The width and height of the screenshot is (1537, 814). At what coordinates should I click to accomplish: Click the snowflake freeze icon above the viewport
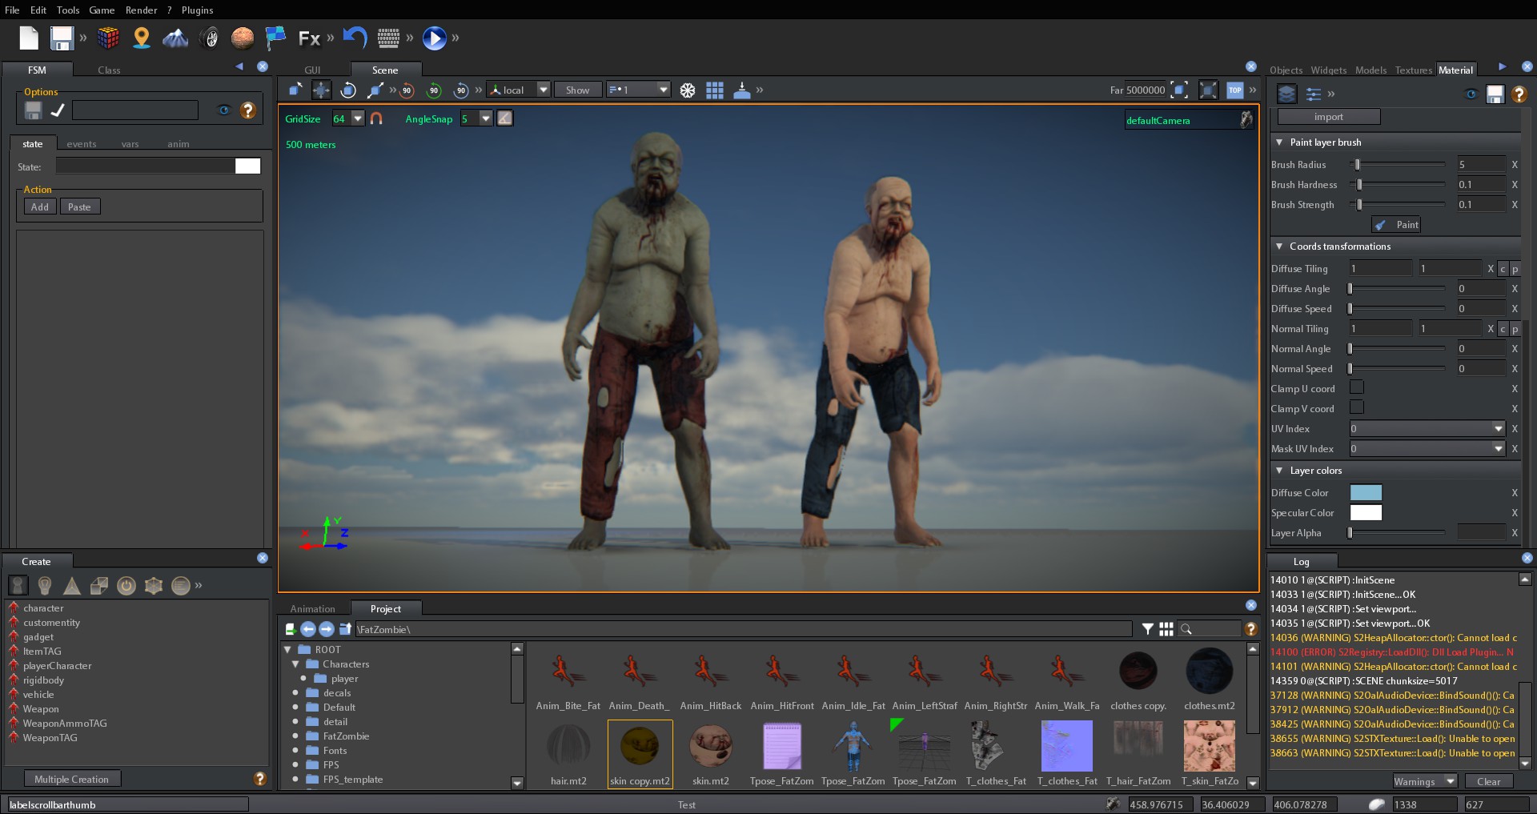(x=688, y=90)
